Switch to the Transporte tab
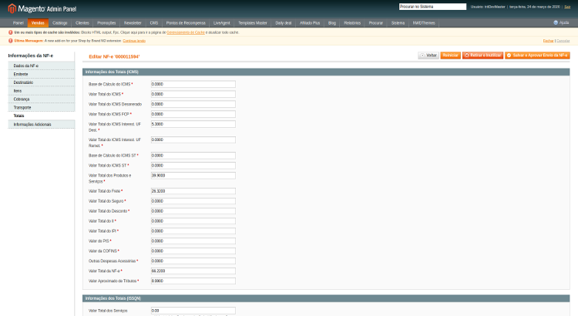 tap(42, 108)
